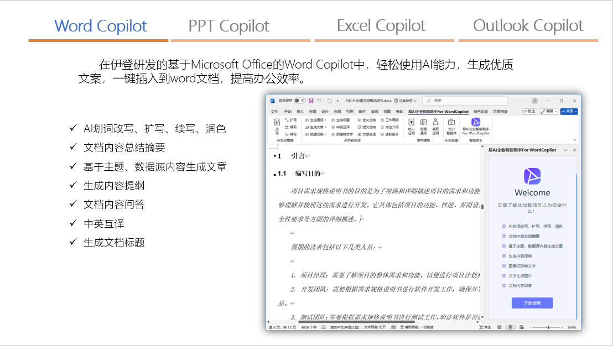Open the Excel Copilot tab

tap(381, 26)
